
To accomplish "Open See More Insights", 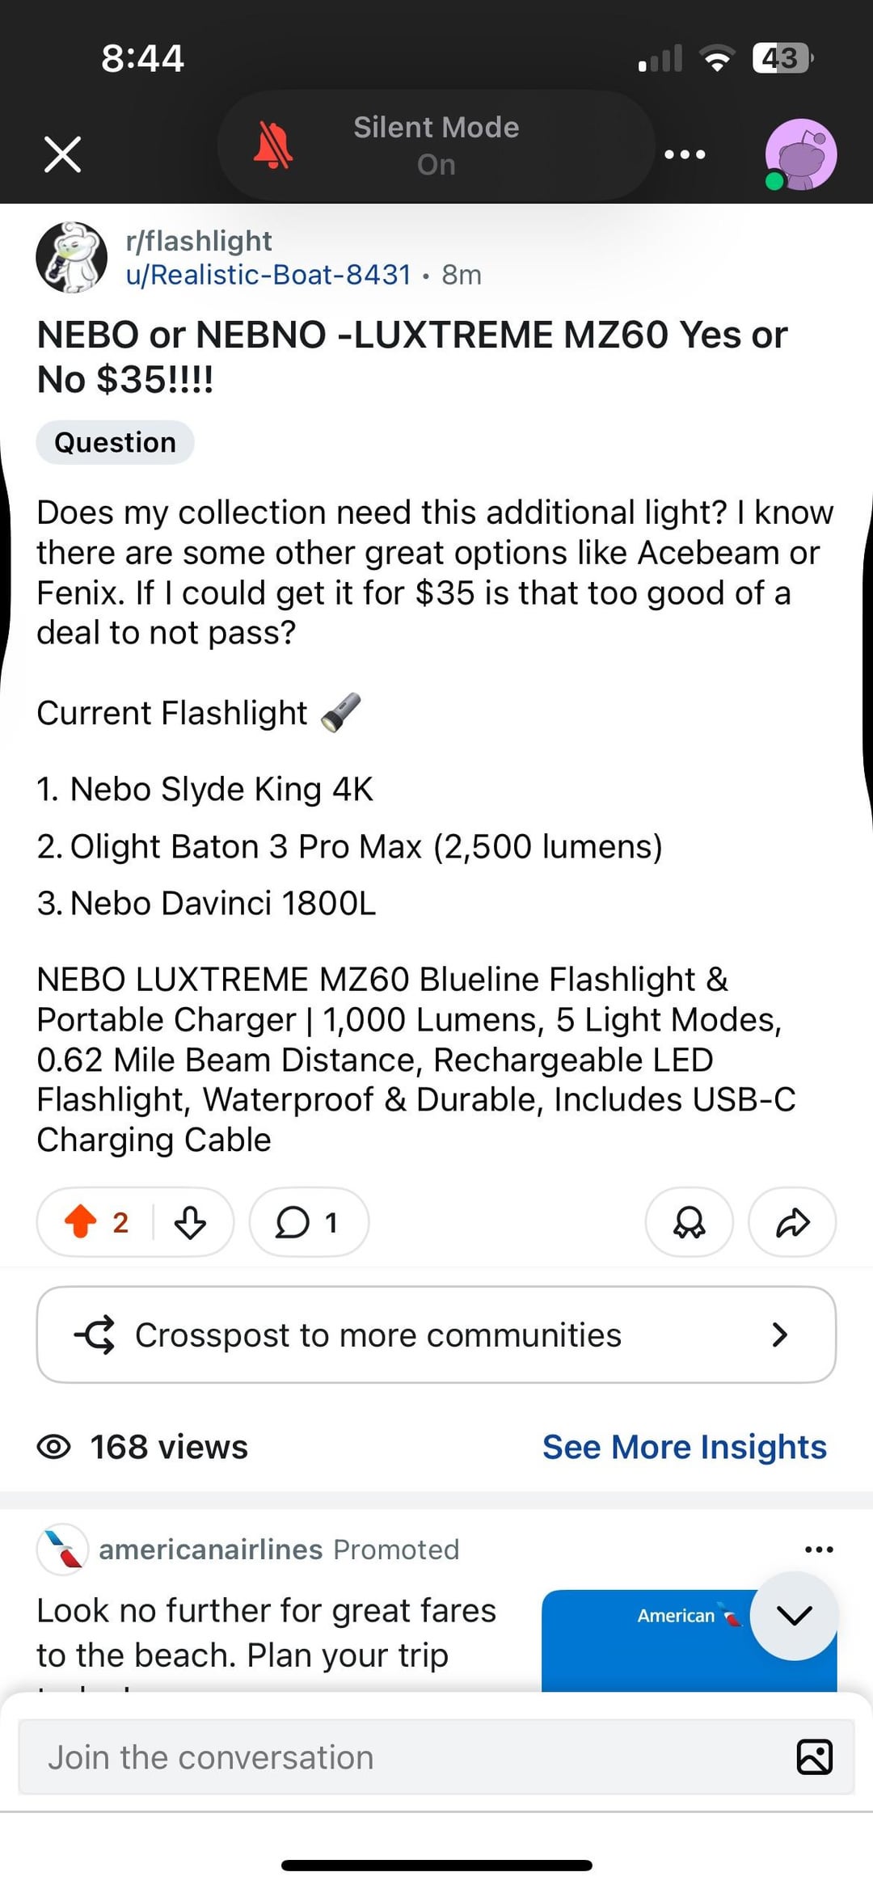I will coord(684,1447).
